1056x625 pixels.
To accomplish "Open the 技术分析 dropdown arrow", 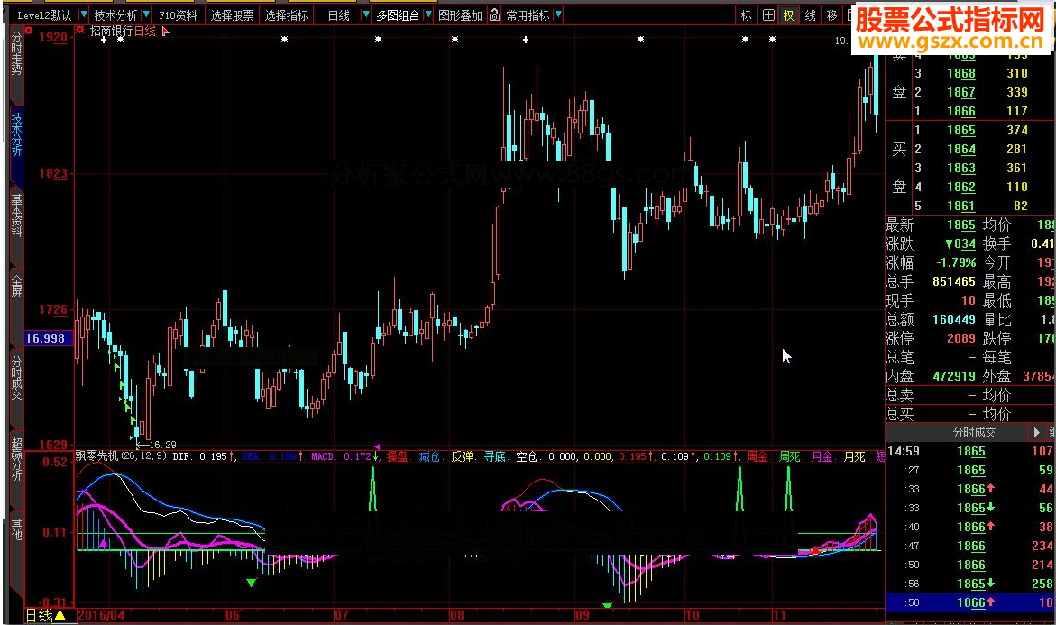I will coord(146,15).
